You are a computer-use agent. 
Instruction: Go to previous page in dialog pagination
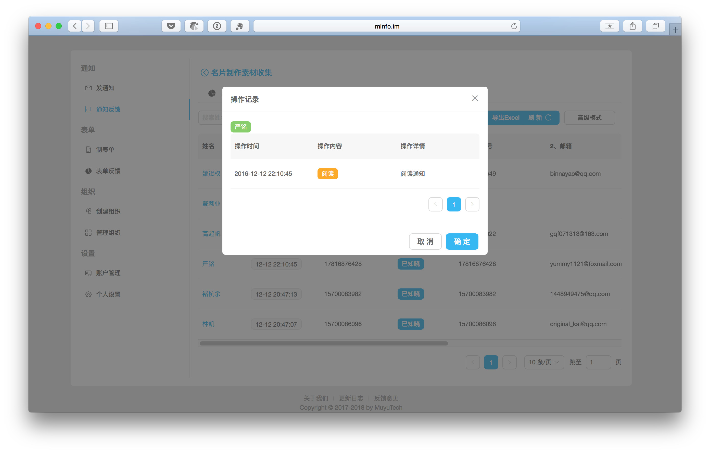click(435, 204)
